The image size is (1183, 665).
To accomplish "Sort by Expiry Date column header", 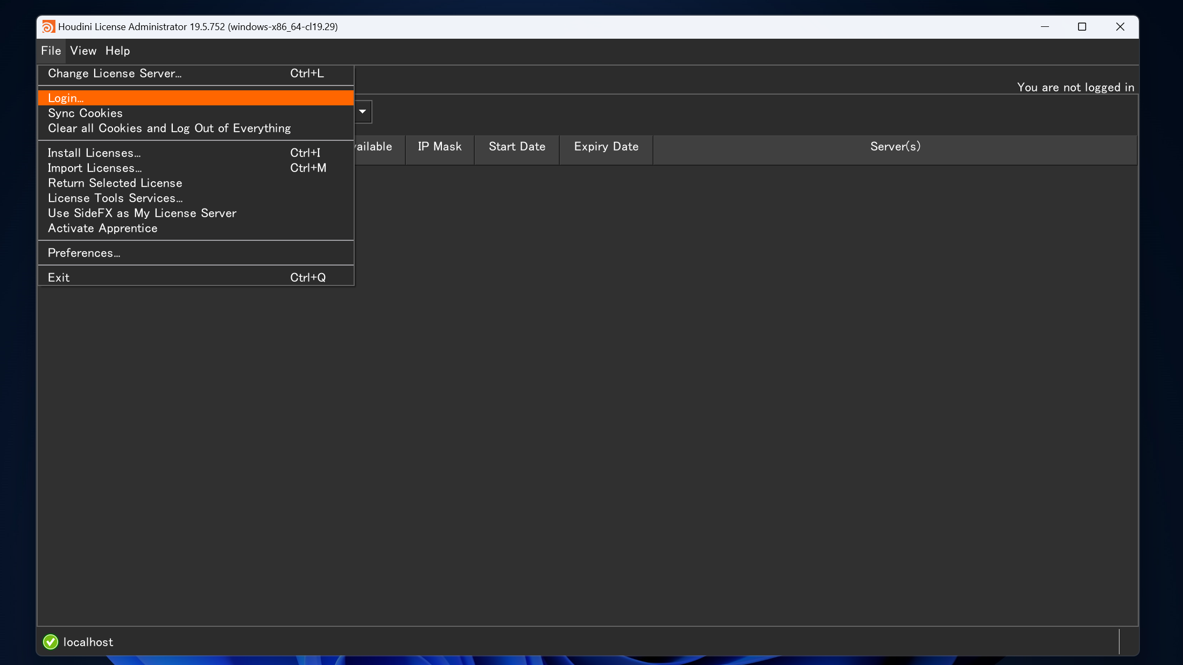I will [x=606, y=147].
